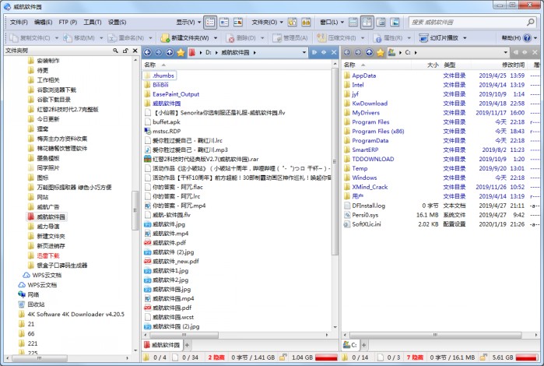Click the lock icon in D: pane status bar
The height and width of the screenshot is (366, 544).
[283, 357]
